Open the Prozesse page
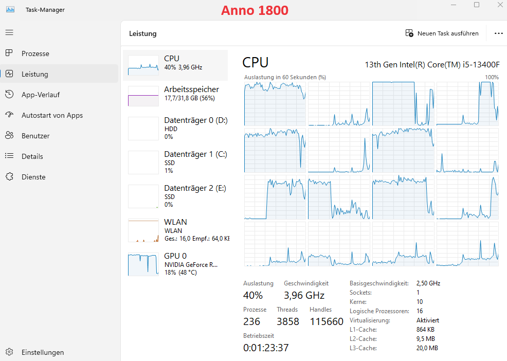 coord(59,53)
